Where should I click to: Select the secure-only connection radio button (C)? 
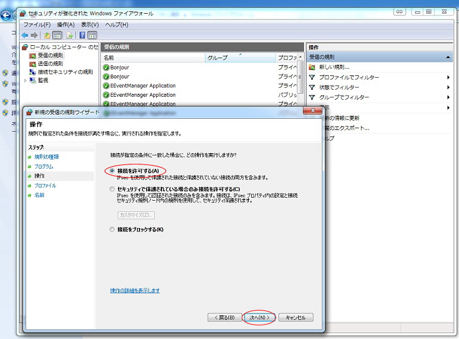click(x=112, y=189)
